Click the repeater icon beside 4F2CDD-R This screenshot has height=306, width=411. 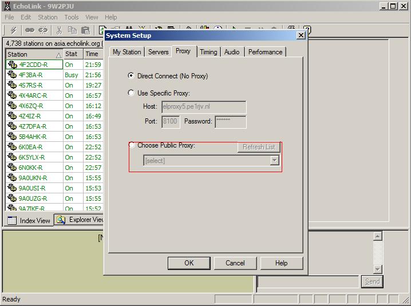point(12,65)
